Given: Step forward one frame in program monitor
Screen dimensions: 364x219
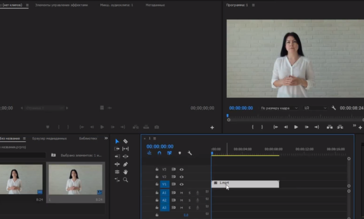Looking at the screenshot, I should pos(307,127).
